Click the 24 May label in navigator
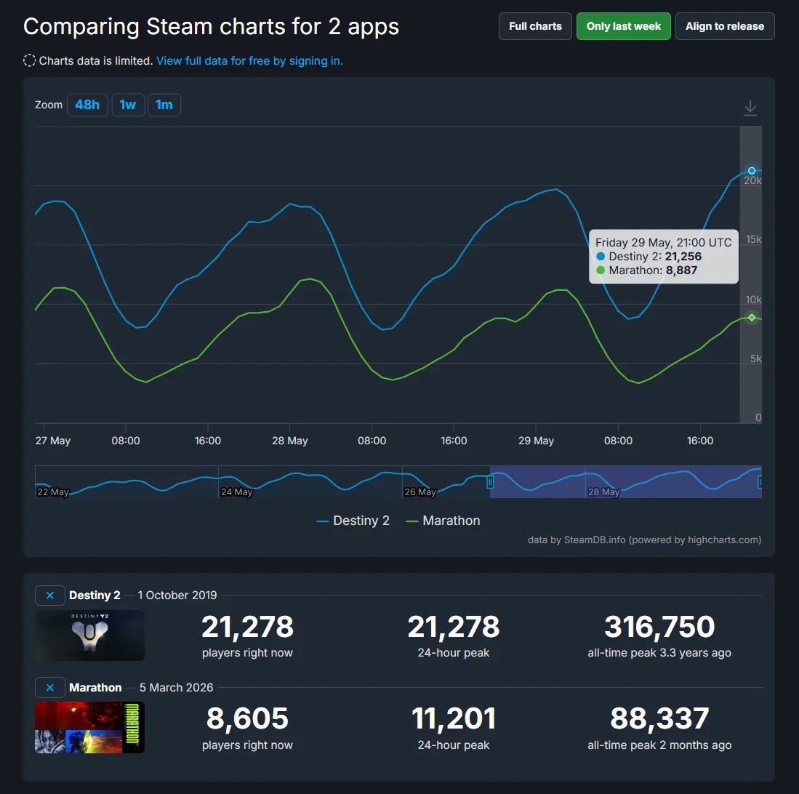Viewport: 799px width, 794px height. [x=236, y=492]
